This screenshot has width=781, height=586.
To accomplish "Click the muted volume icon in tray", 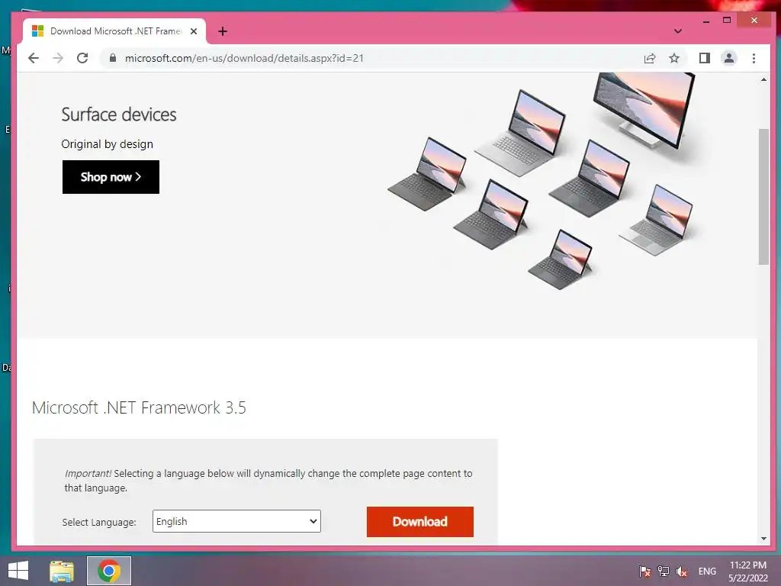I will point(681,572).
